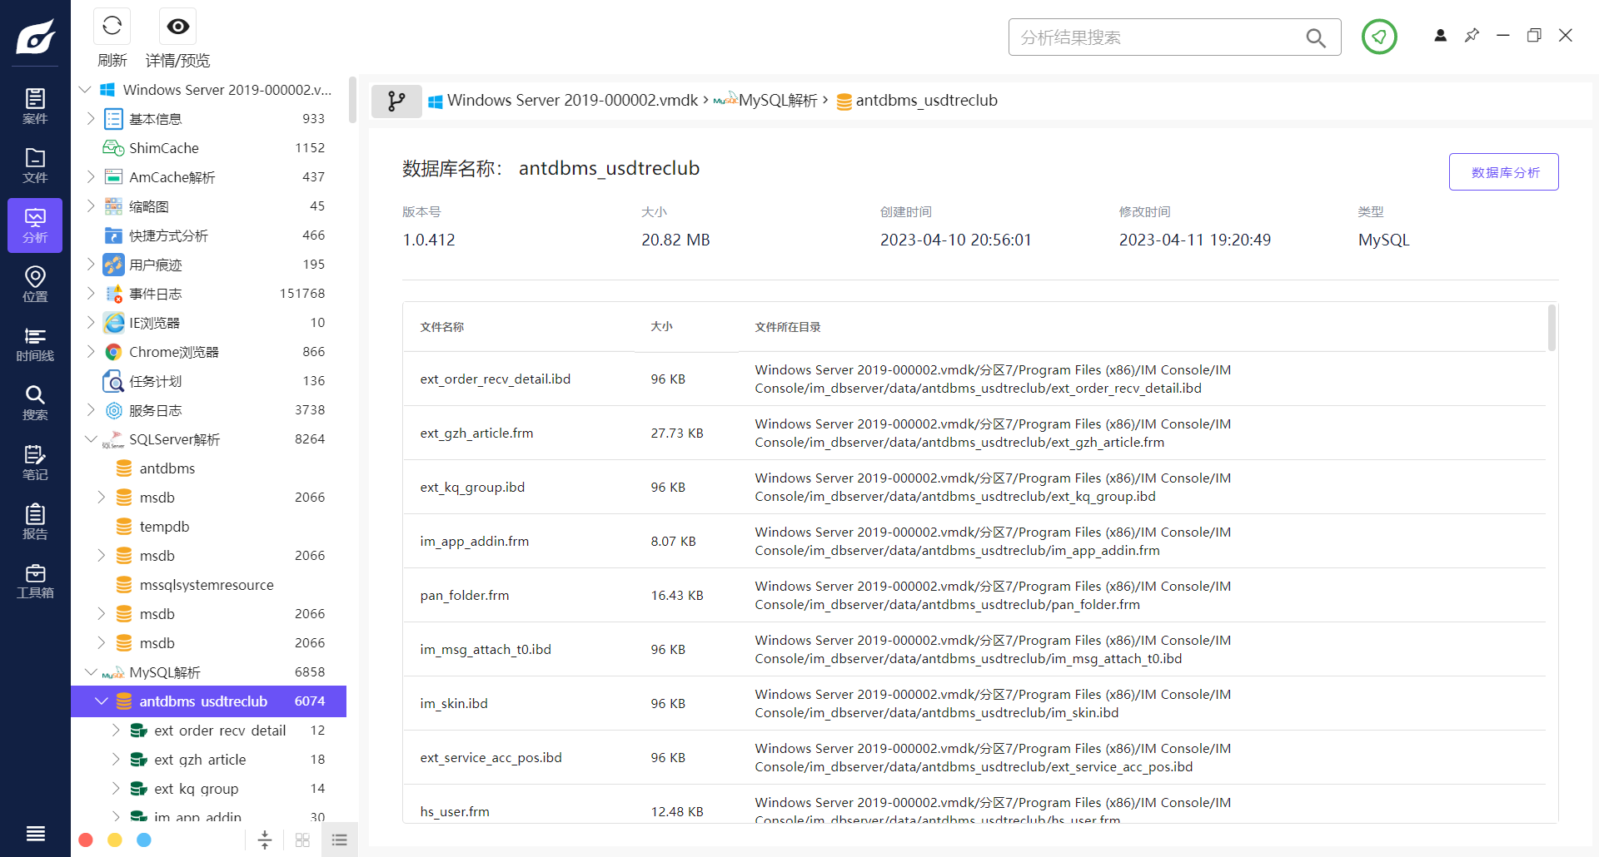
Task: Open the Files (文件) sidebar section
Action: click(x=35, y=166)
